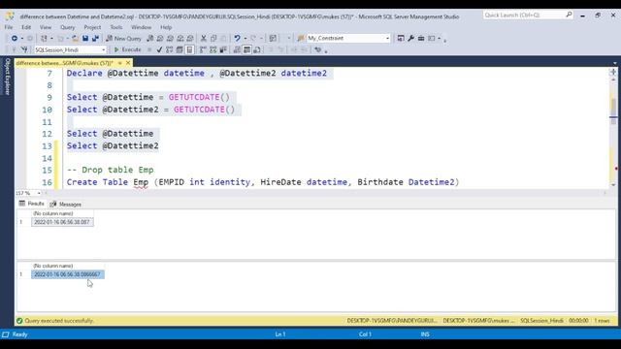Undo last edit with Undo arrow
Viewport: 621px width, 349px height.
pos(237,39)
